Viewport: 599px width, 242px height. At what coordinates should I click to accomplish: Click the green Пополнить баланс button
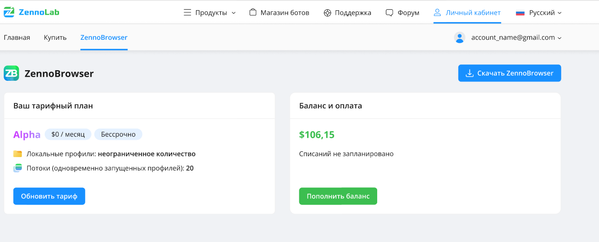[x=338, y=196]
